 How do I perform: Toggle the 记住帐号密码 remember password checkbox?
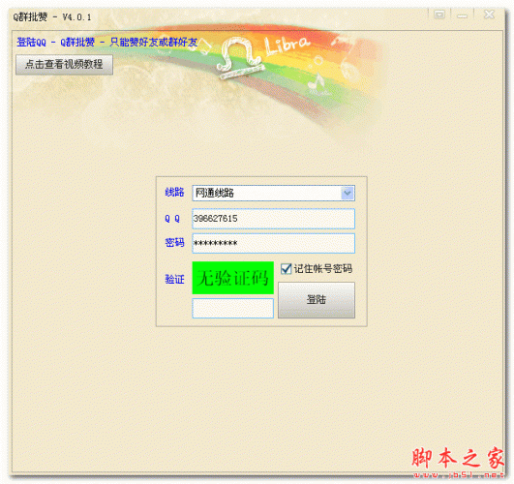coord(287,268)
